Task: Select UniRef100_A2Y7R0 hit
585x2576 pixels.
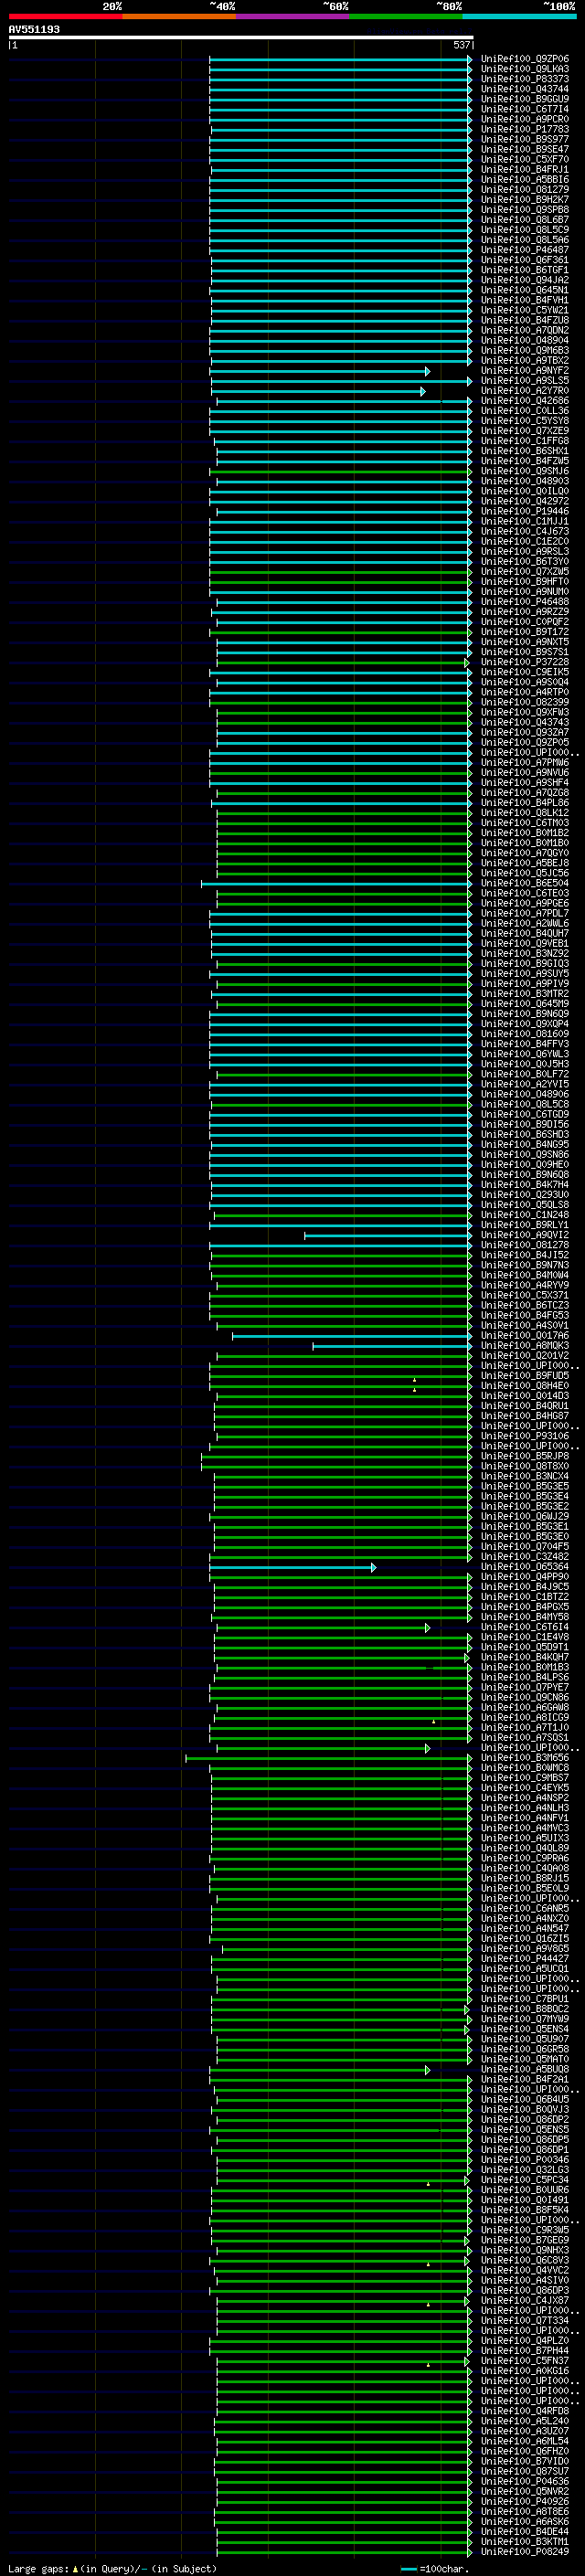Action: [x=525, y=391]
